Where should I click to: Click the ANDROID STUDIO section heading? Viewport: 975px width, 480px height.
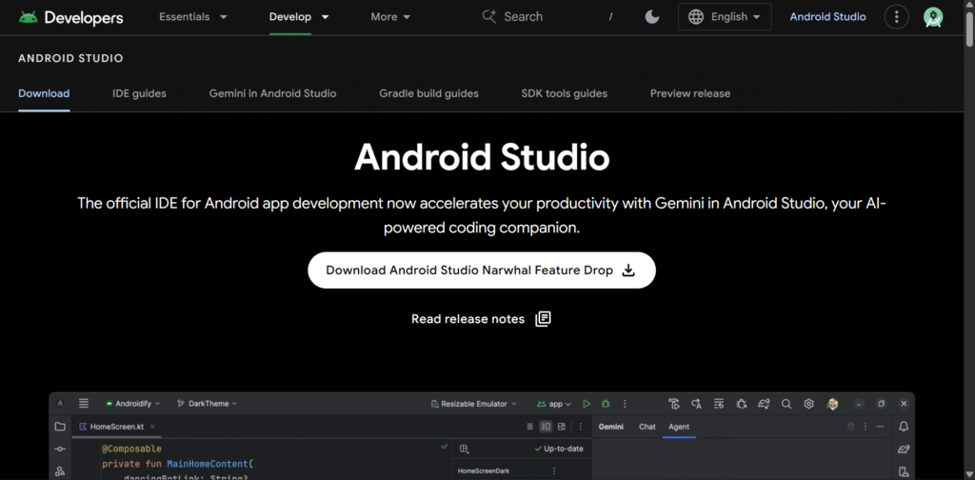(70, 58)
